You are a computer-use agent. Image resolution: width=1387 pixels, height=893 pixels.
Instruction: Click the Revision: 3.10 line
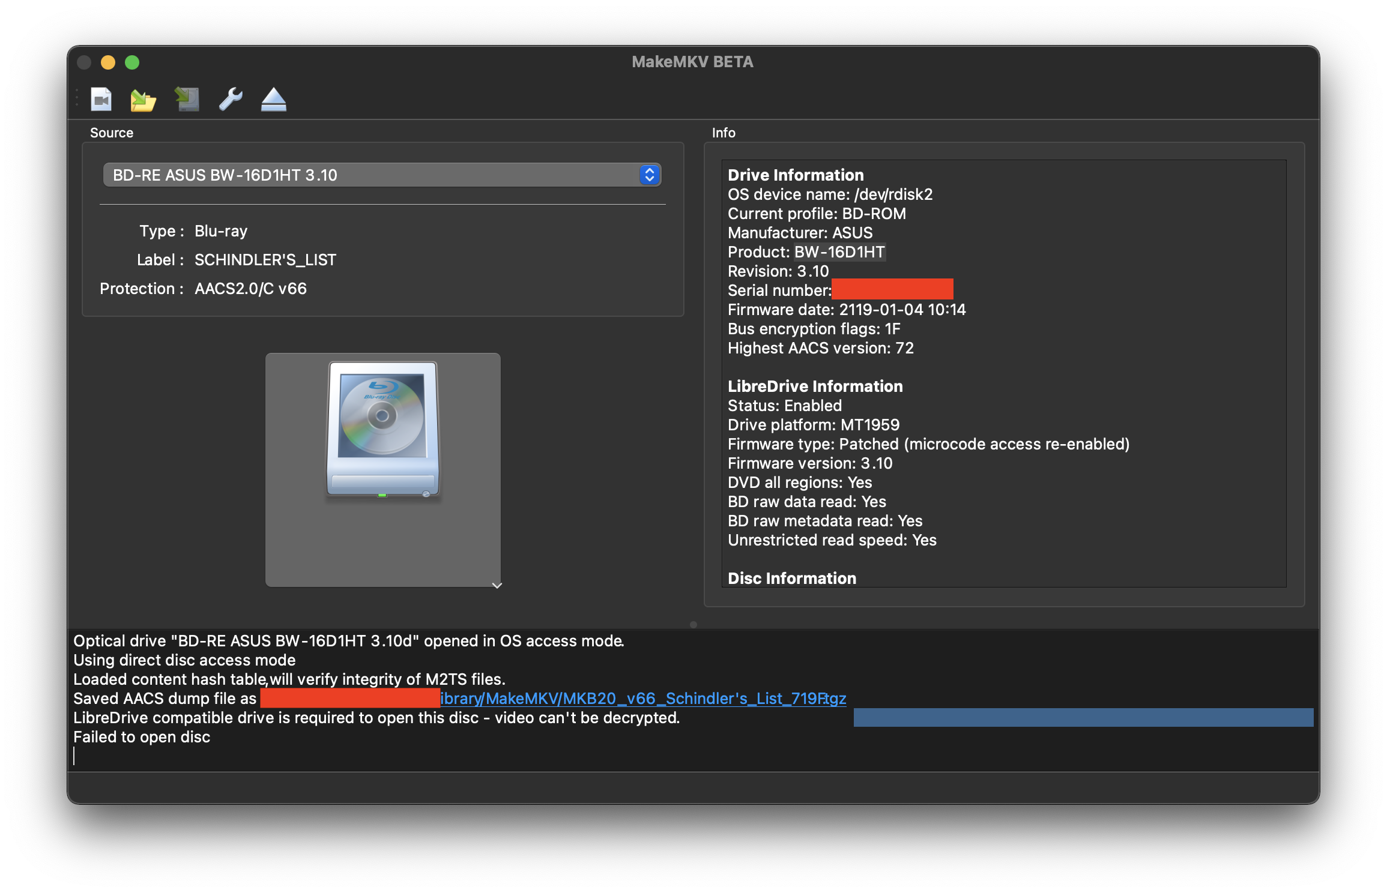[778, 271]
